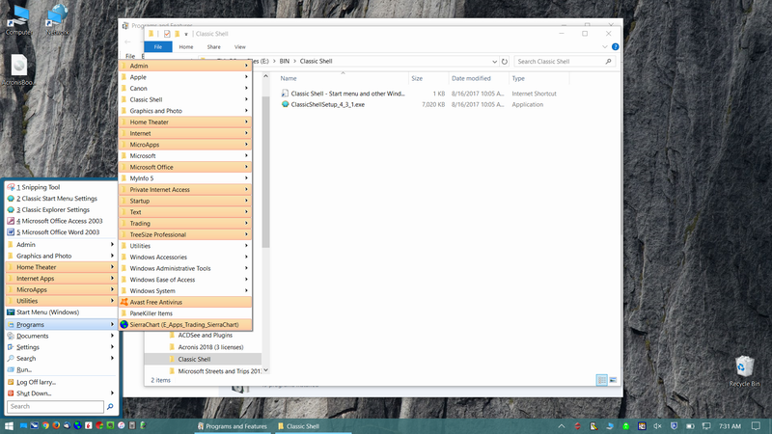Open Quick Access Toolbar customize dropdown

coord(186,34)
